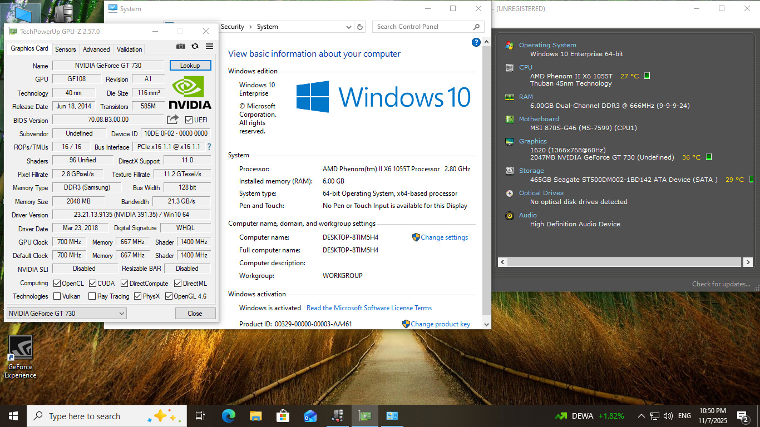Screen dimensions: 760x427
Task: Open Microsoft Edge from the taskbar
Action: [228, 416]
